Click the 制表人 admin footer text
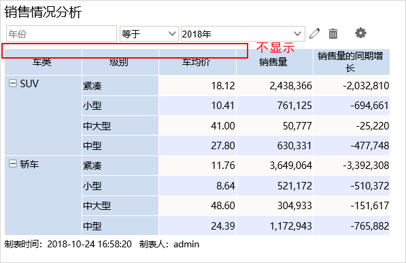Screen dimensions: 406x263 pos(169,245)
